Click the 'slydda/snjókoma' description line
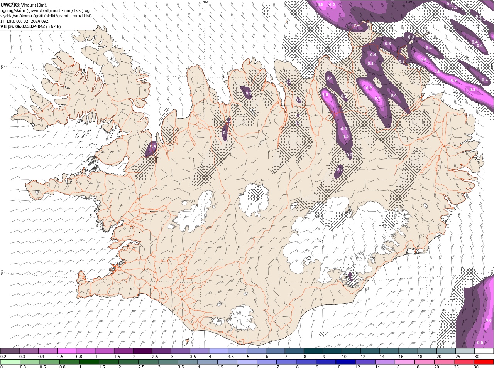Viewport: 494px width, 370px height. click(x=46, y=16)
